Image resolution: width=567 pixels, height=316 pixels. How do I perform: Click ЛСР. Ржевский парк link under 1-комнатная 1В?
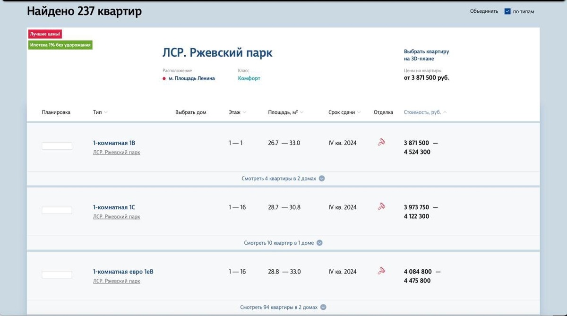point(117,152)
